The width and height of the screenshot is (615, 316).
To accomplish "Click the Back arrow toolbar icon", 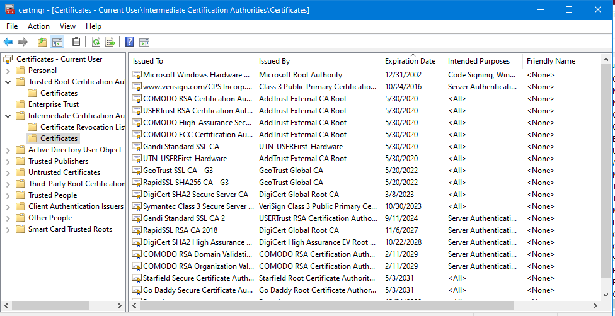I will [8, 42].
